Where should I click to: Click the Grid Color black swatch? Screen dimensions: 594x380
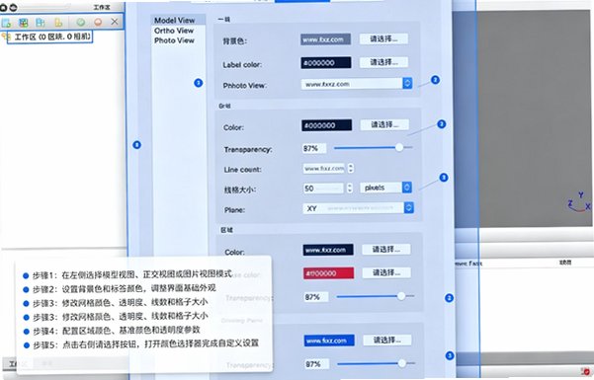[326, 125]
